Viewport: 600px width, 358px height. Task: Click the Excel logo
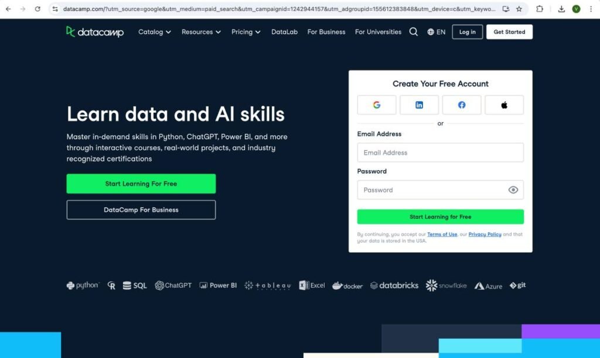(x=312, y=285)
